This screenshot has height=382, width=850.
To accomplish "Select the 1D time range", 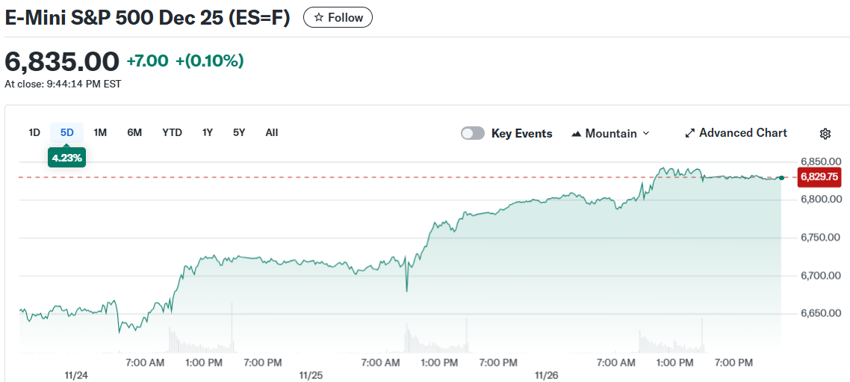I will click(34, 132).
